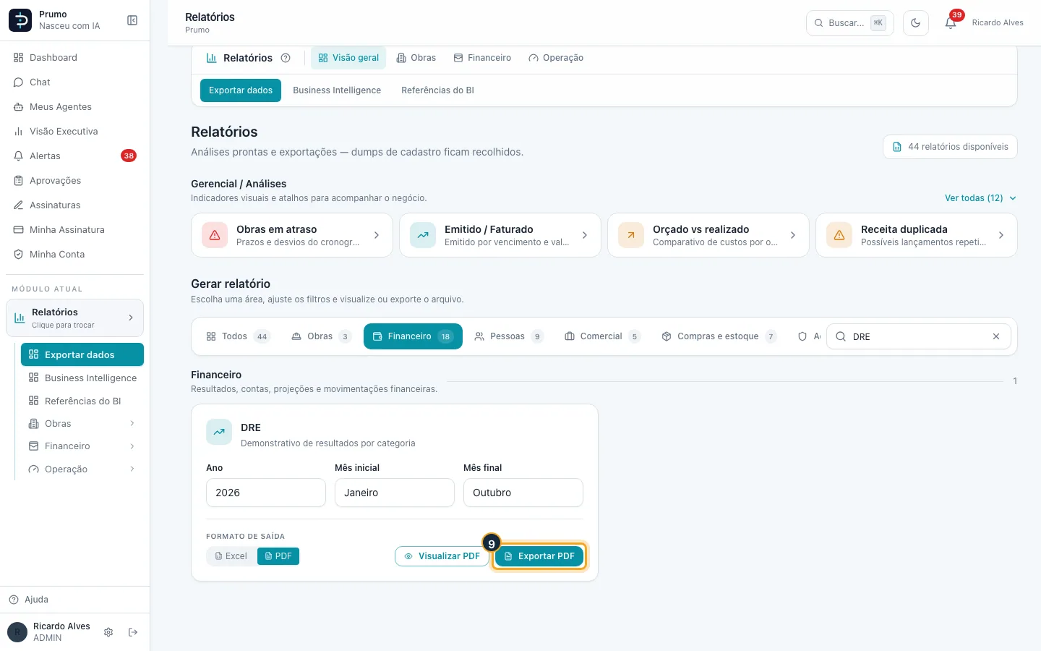This screenshot has width=1041, height=651.
Task: Open Assinaturas in the sidebar
Action: click(75, 205)
